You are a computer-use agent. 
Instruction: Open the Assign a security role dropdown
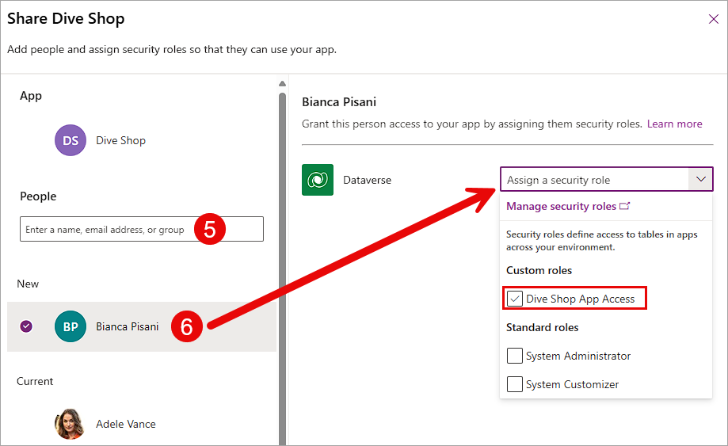pos(606,179)
